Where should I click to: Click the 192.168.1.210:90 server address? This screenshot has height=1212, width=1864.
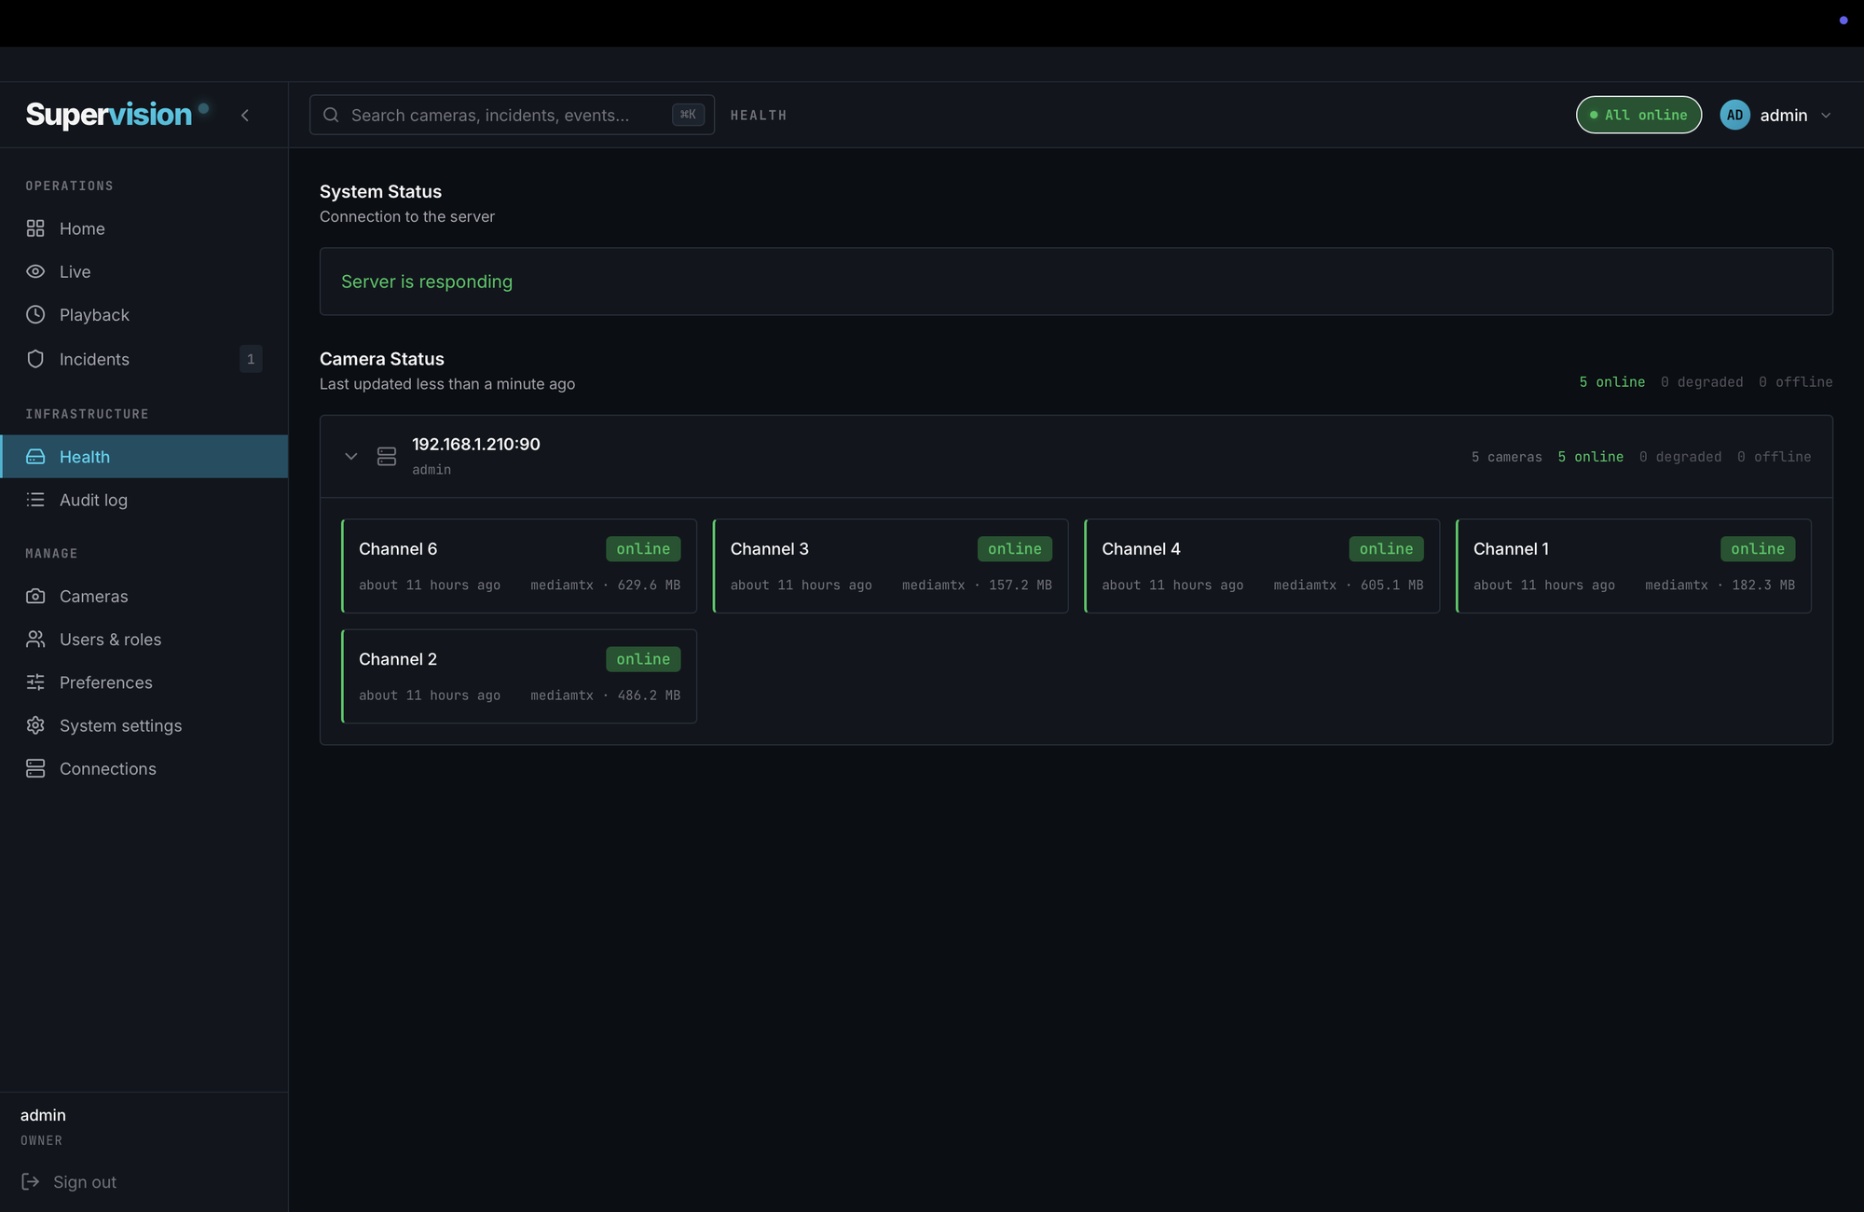(476, 445)
